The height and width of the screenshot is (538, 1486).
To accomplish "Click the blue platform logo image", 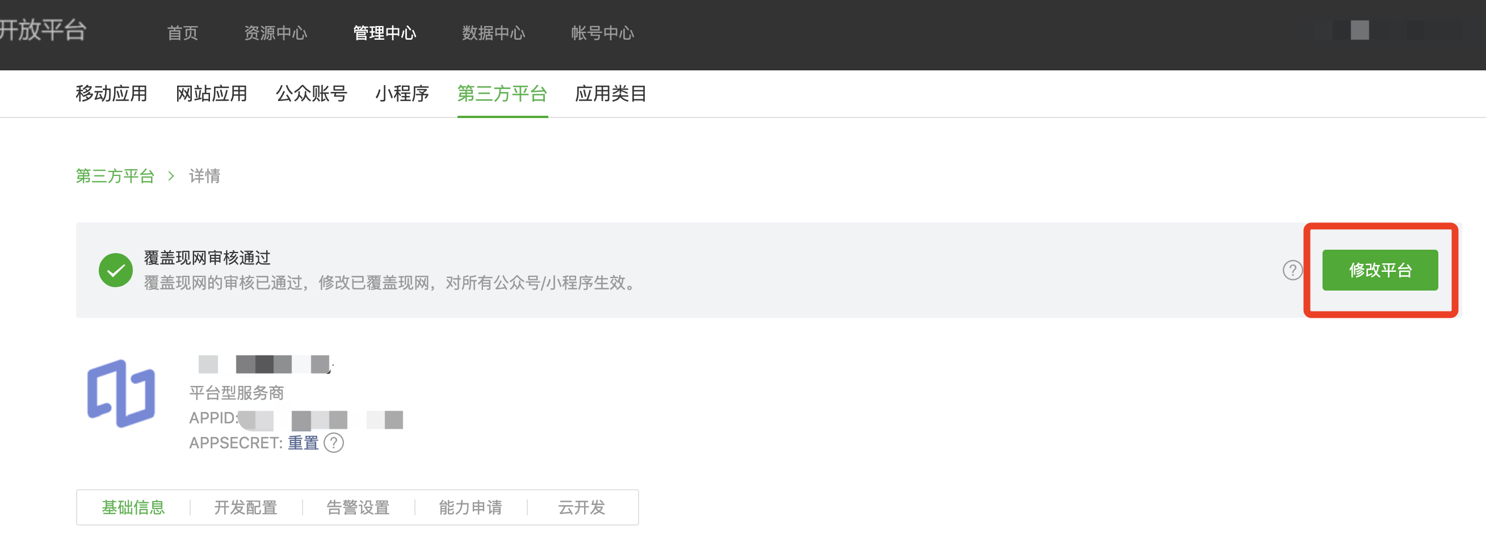I will tap(121, 394).
